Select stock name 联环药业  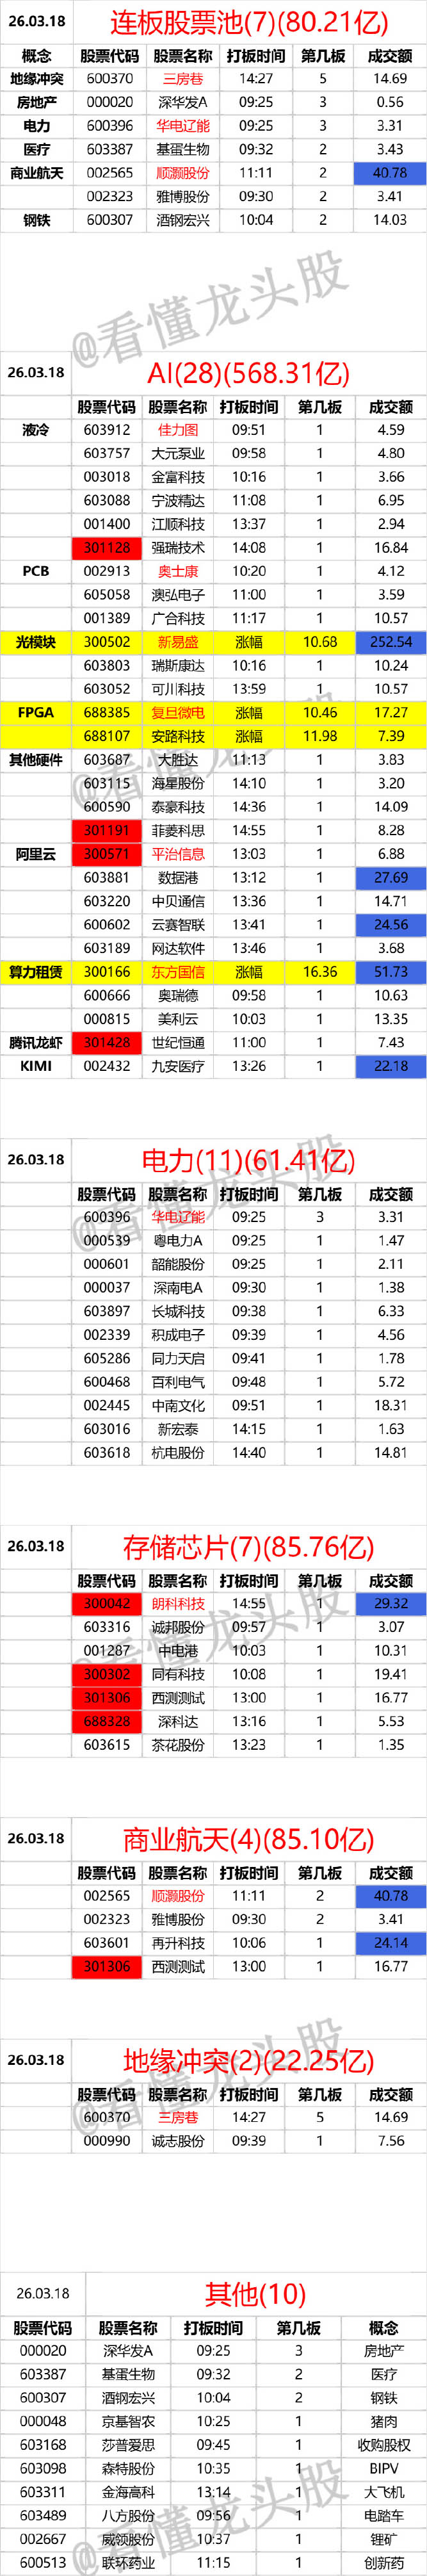coord(128,2563)
